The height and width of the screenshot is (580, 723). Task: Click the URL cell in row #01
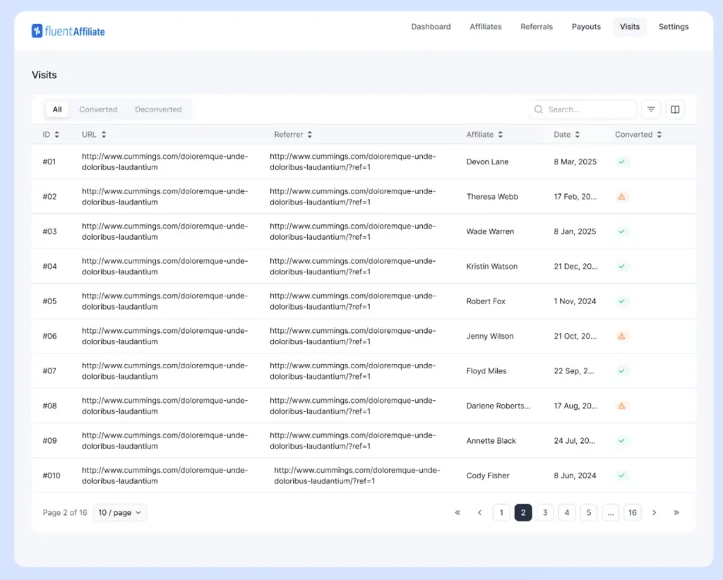tap(165, 162)
